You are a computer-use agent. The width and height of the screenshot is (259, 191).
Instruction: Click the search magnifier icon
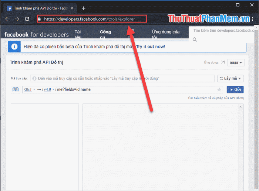coord(195,40)
